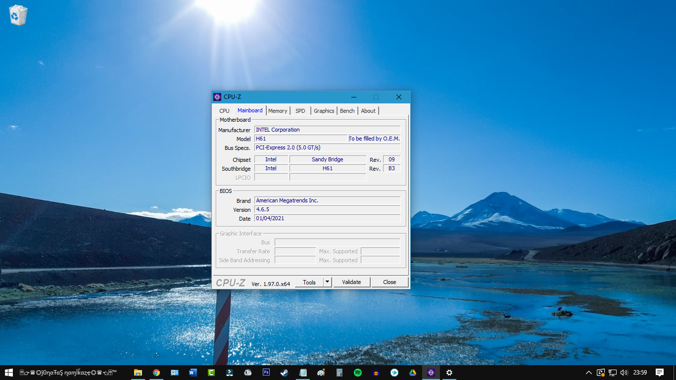Viewport: 676px width, 380px height.
Task: Open the Paint palette taskbar icon
Action: (x=321, y=373)
